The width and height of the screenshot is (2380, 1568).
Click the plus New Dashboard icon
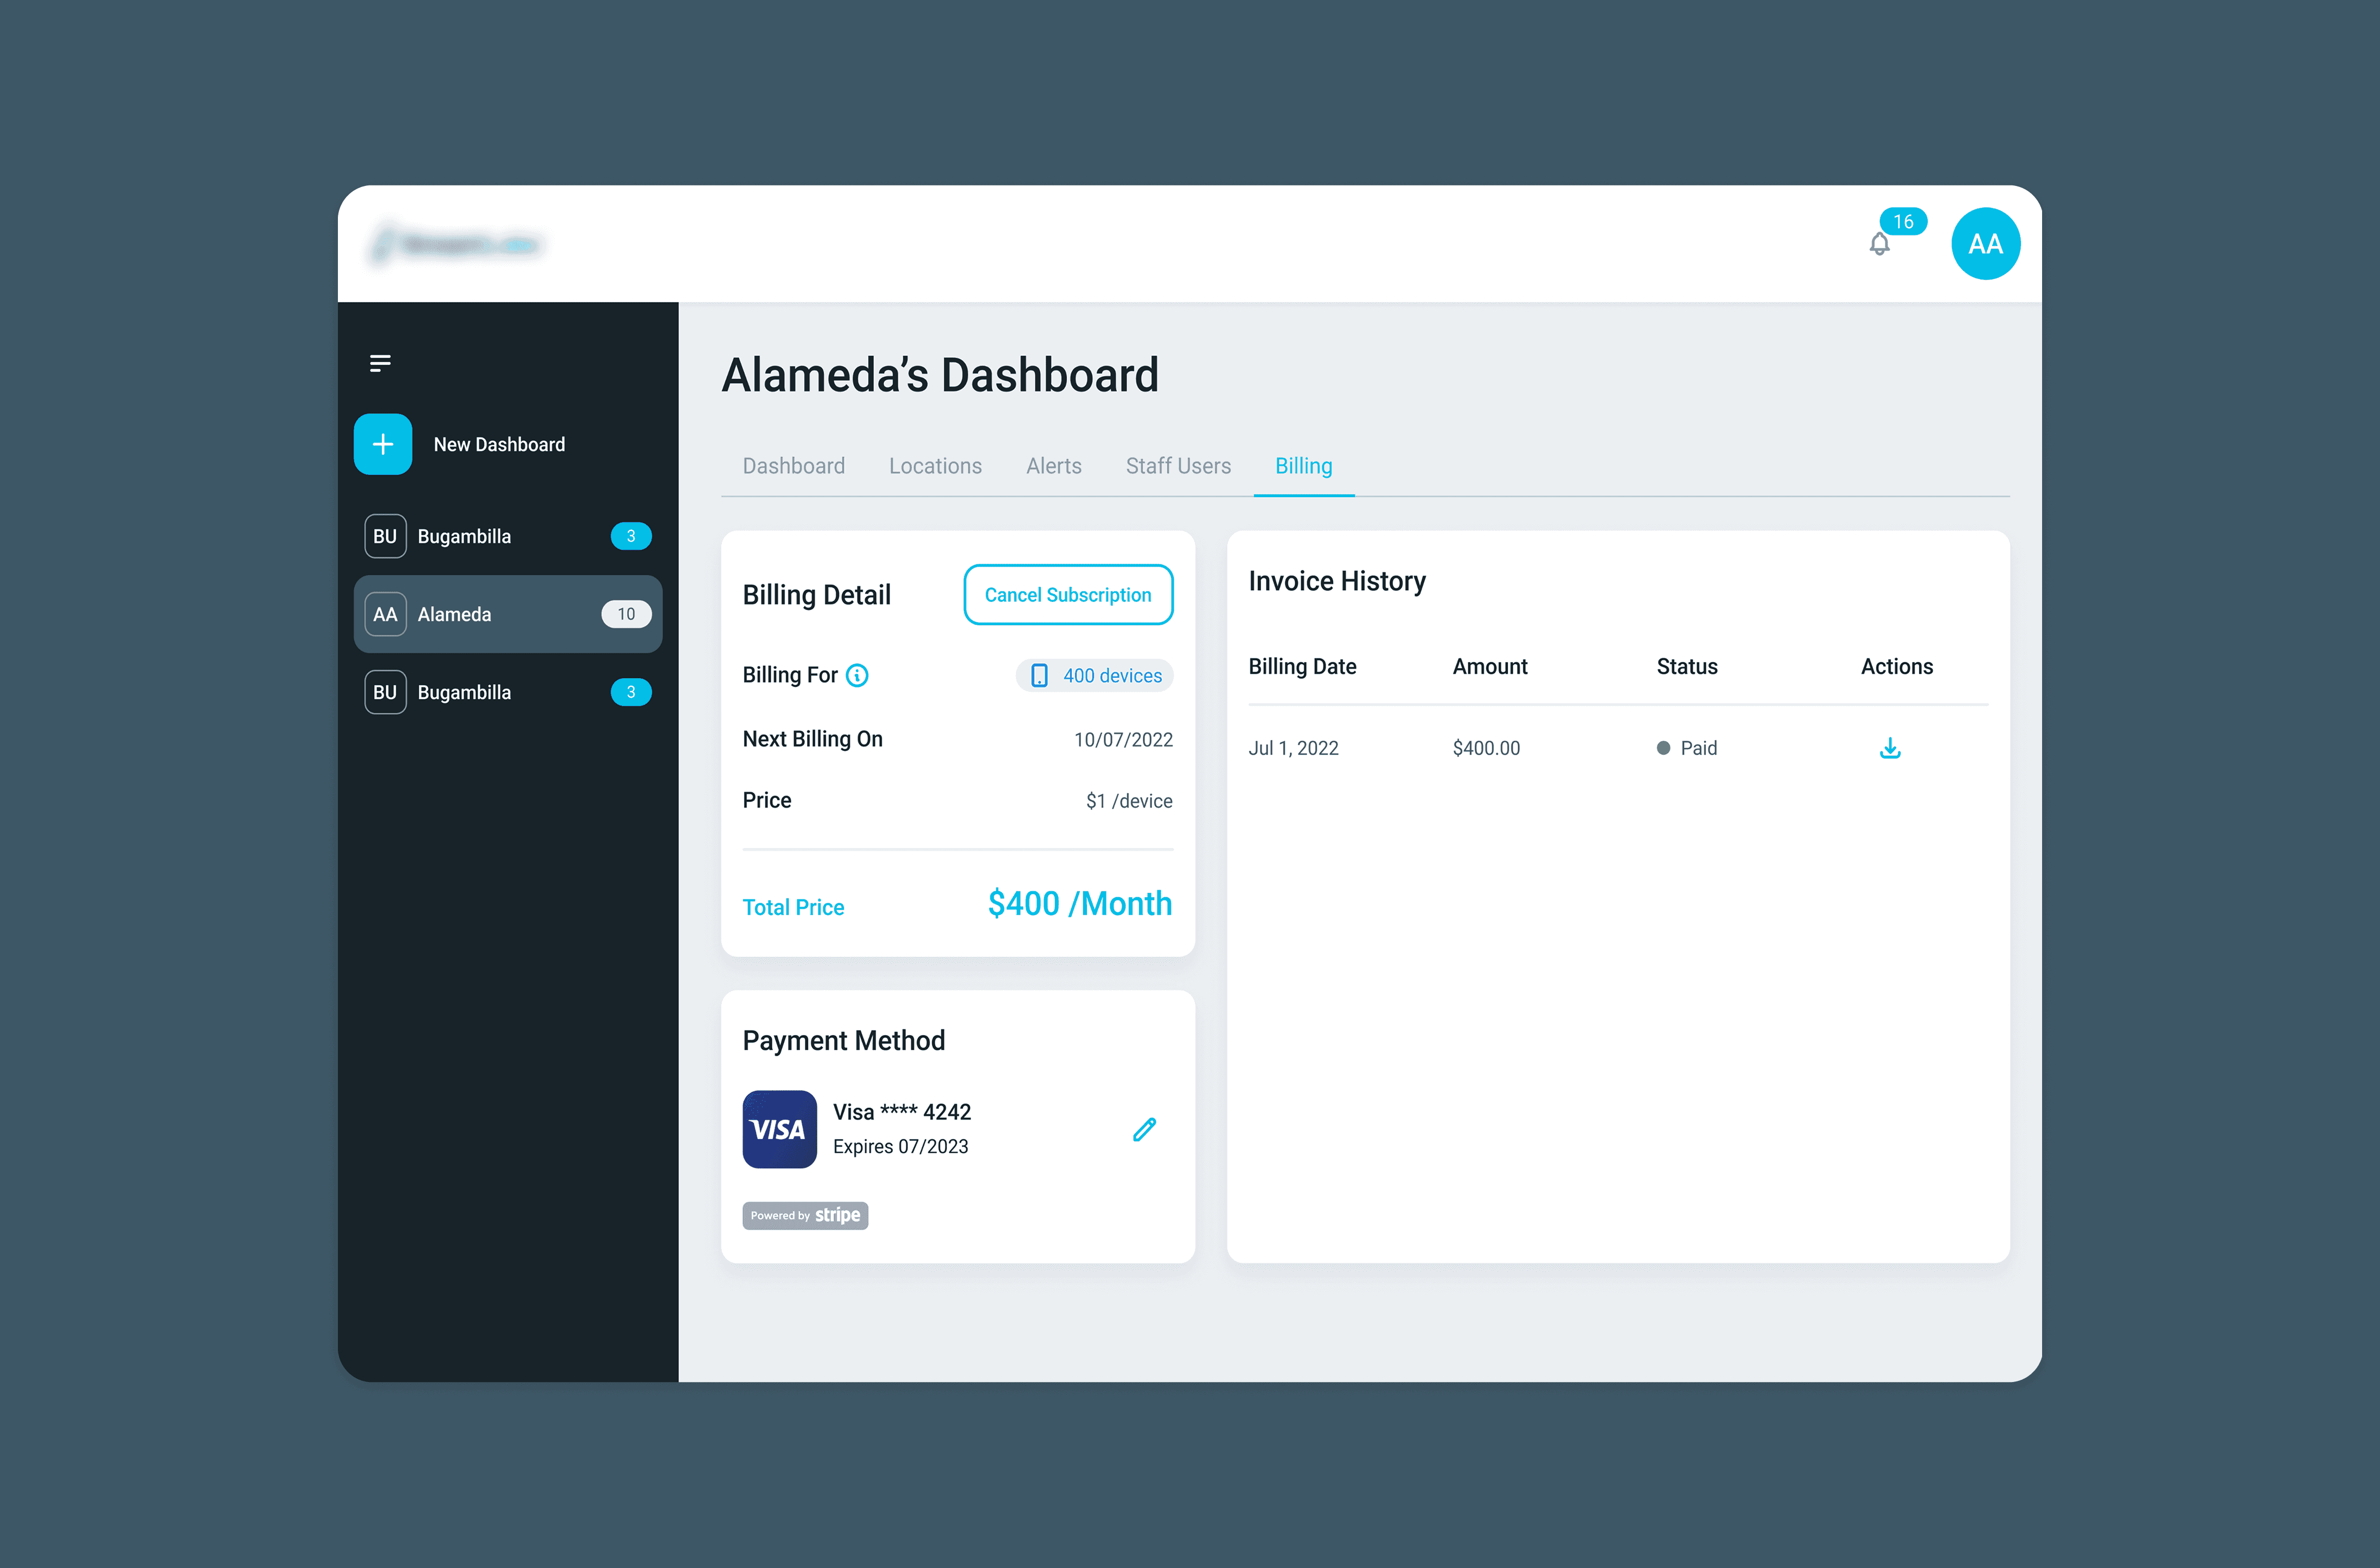point(383,444)
